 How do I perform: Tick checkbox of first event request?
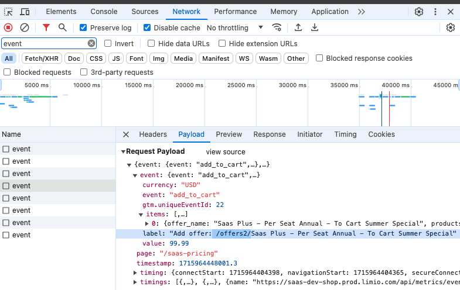[x=6, y=149]
